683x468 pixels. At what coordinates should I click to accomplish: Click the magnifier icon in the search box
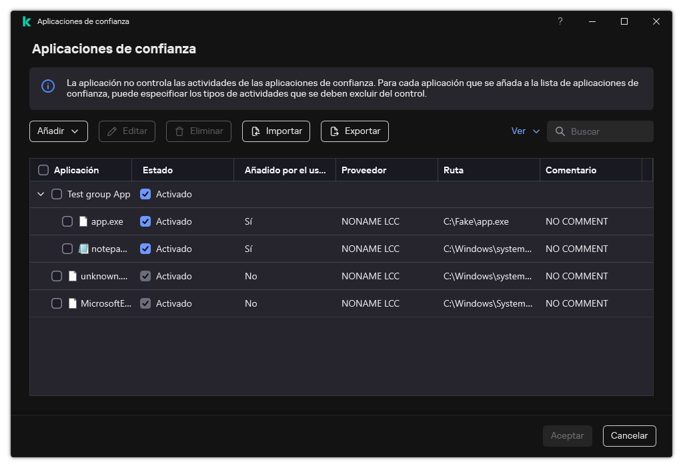coord(560,131)
